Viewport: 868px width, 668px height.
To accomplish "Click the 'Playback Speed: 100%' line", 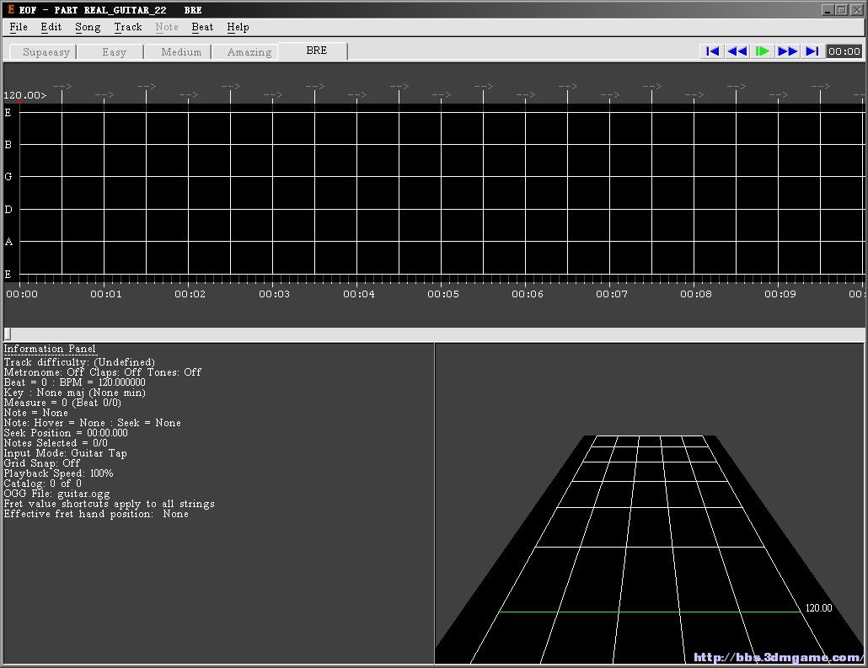I will point(58,473).
